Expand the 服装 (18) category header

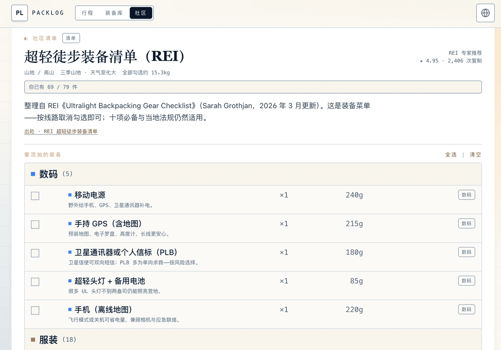tap(253, 340)
